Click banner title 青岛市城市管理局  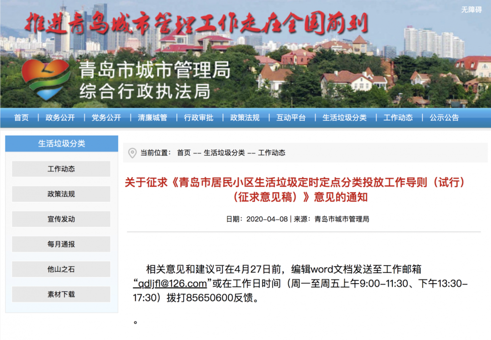click(x=155, y=70)
